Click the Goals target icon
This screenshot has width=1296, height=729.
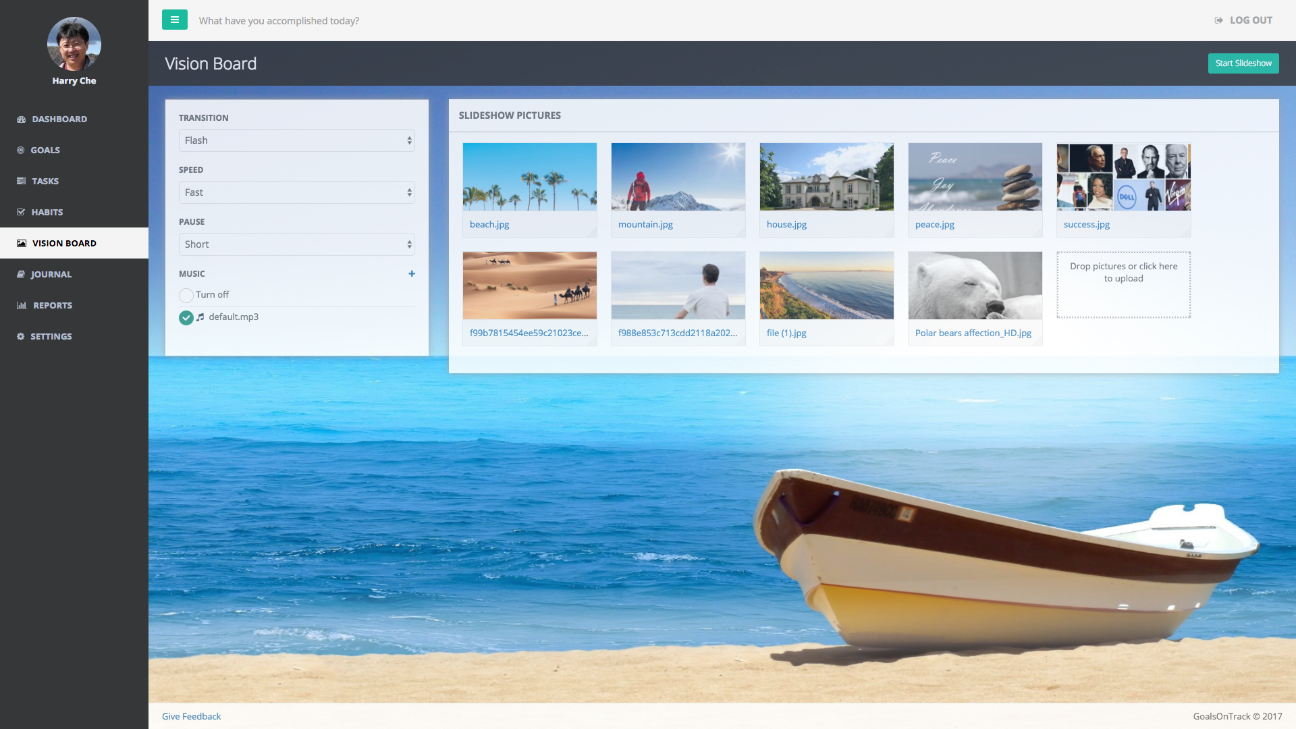[21, 151]
